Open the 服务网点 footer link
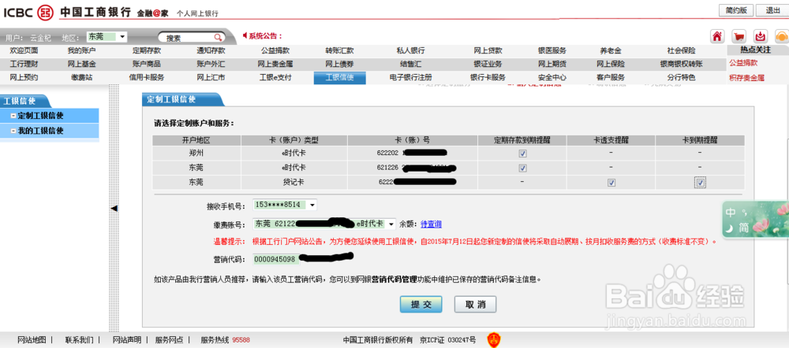The width and height of the screenshot is (789, 348). coord(169,340)
